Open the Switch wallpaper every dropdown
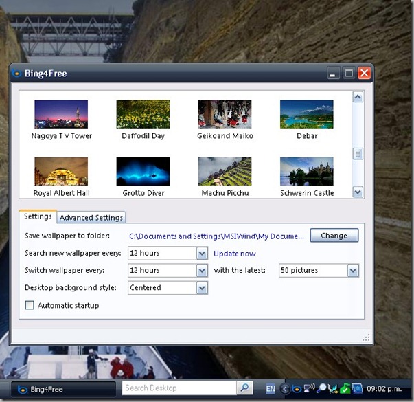The height and width of the screenshot is (402, 414). point(202,271)
